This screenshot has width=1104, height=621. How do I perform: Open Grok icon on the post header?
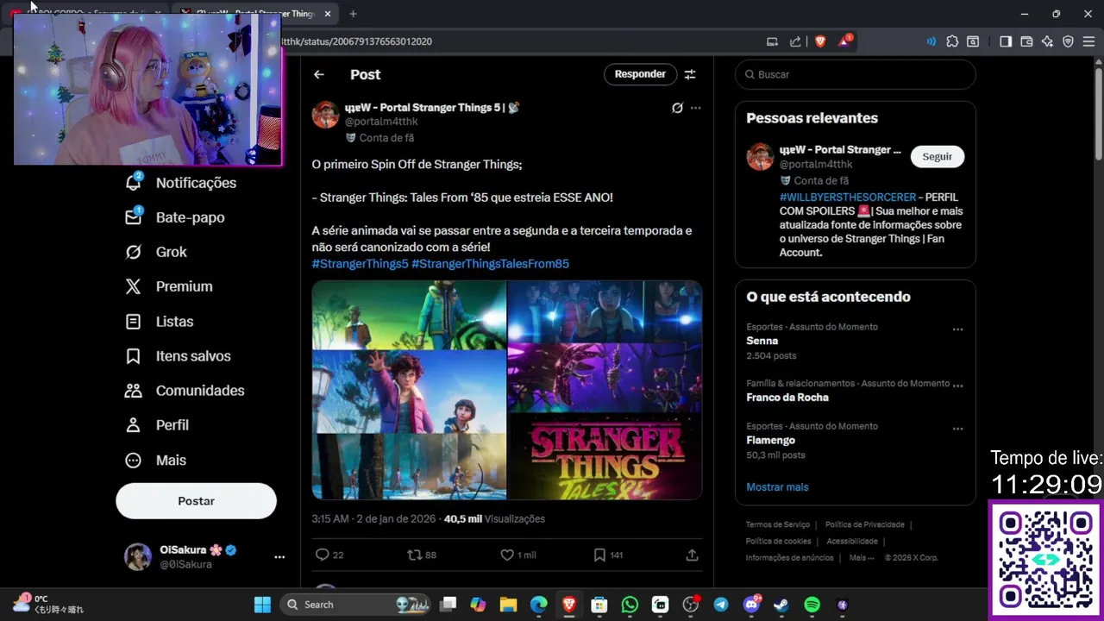pos(677,108)
